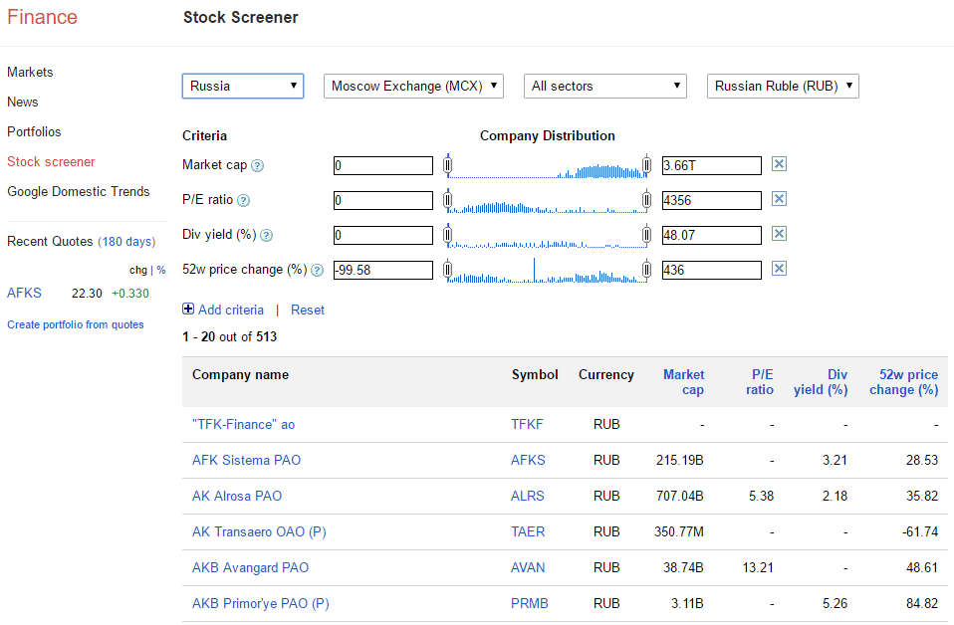This screenshot has height=625, width=954.
Task: Click the Market cap left slider handle
Action: click(448, 165)
